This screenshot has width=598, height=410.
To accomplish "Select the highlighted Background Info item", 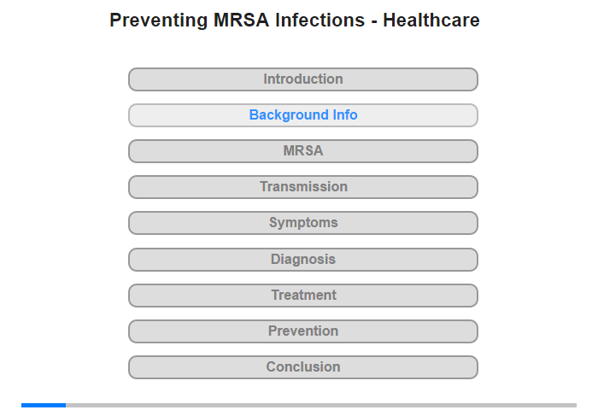I will [302, 115].
